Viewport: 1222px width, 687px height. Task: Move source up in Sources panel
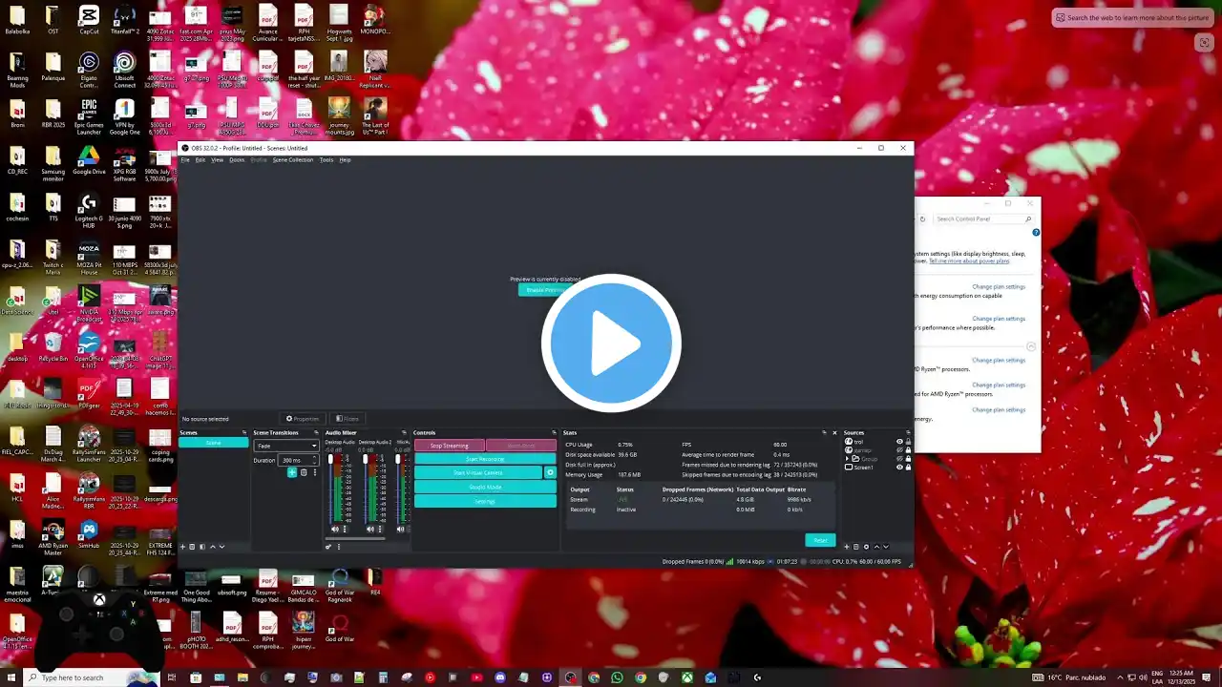[x=876, y=547]
